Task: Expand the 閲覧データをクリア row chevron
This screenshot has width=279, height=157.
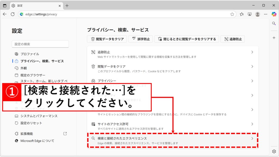Action: click(252, 67)
